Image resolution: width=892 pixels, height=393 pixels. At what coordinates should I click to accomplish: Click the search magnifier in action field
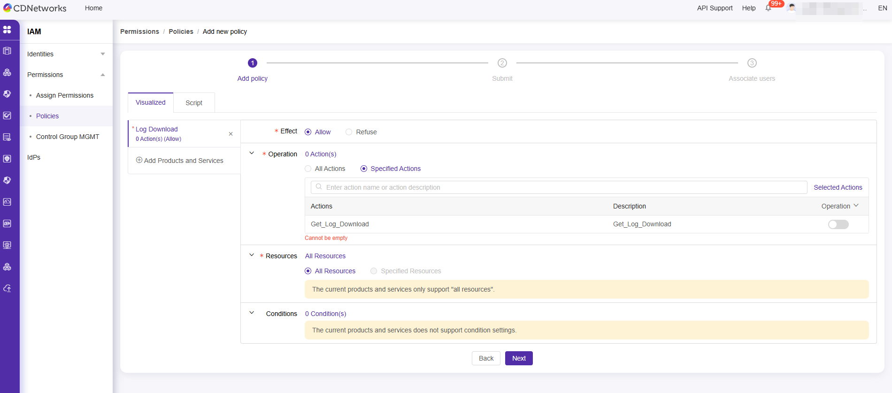[x=319, y=187]
